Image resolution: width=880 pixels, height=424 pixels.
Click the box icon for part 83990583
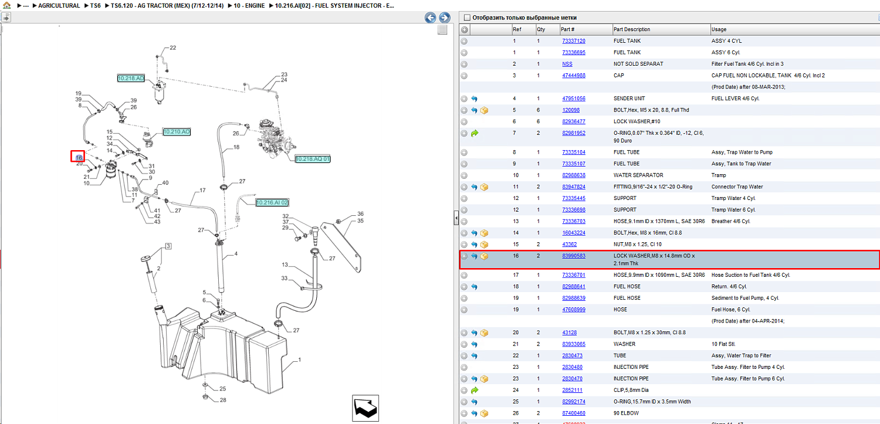(x=484, y=256)
